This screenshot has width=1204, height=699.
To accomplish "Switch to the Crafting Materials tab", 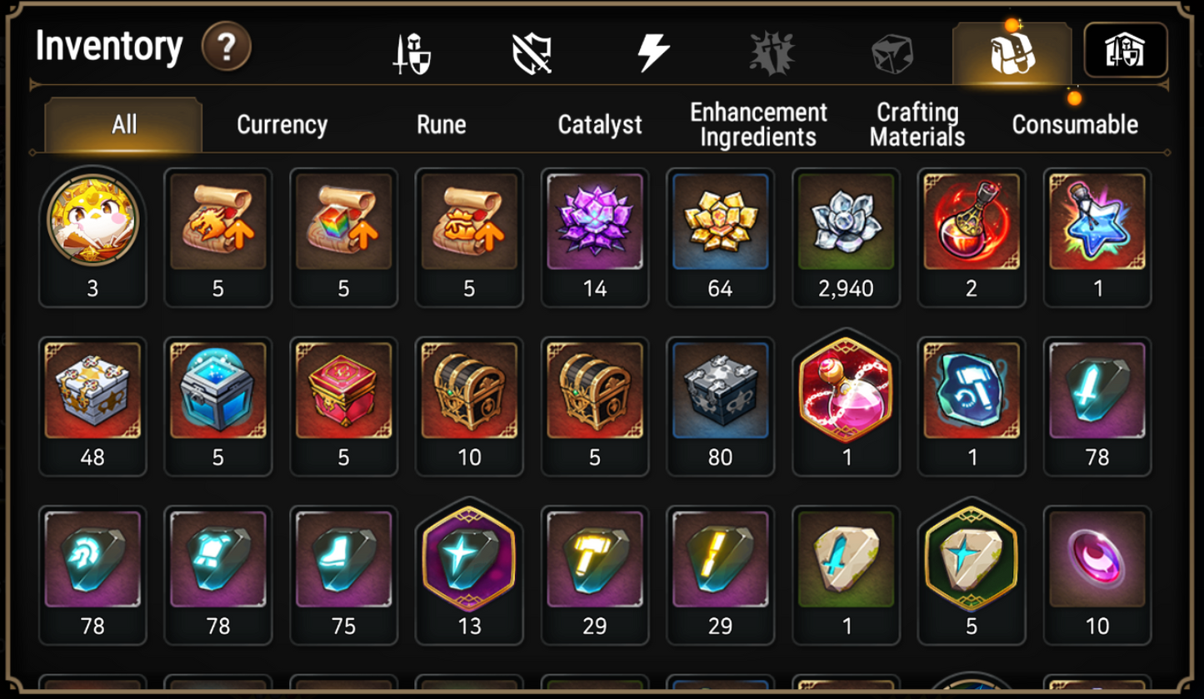I will [917, 125].
